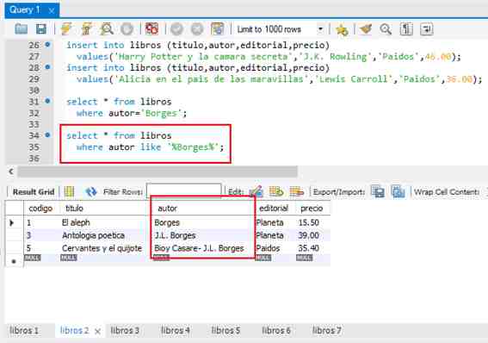Screen dimensions: 488x343
Task: Click the delete selected rows icon
Action: pos(296,191)
